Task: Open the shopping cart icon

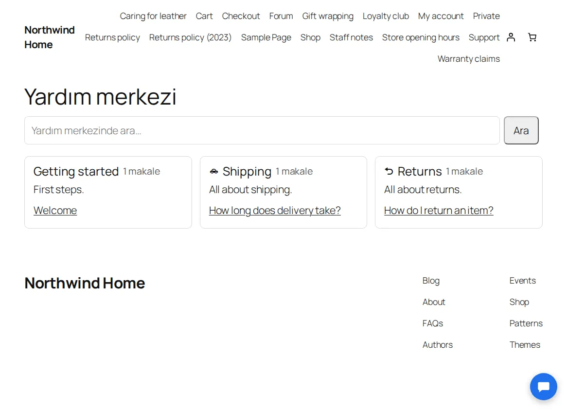Action: (532, 37)
